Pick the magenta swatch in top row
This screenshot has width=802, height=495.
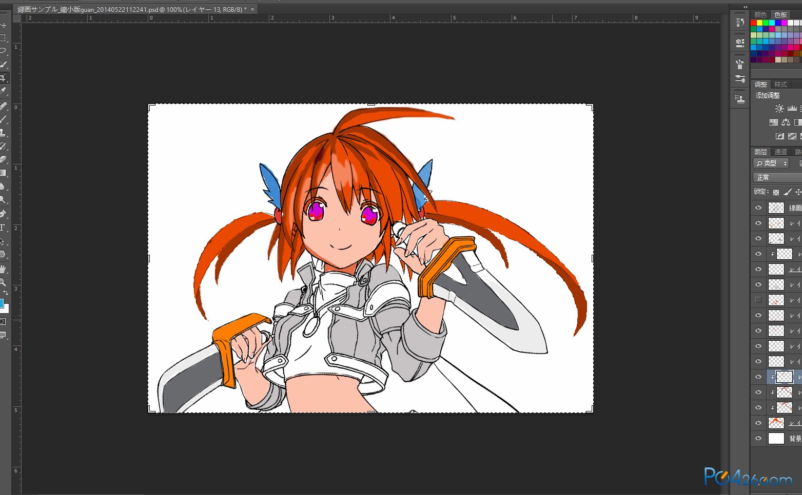784,23
